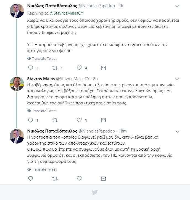Retweet the first tweet with 1 retweet
This screenshot has width=190, height=200.
[x=55, y=68]
